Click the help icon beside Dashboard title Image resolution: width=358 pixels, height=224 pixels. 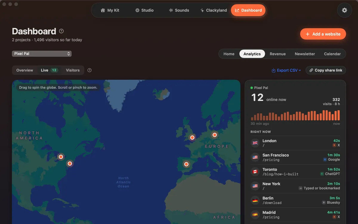coord(61,31)
